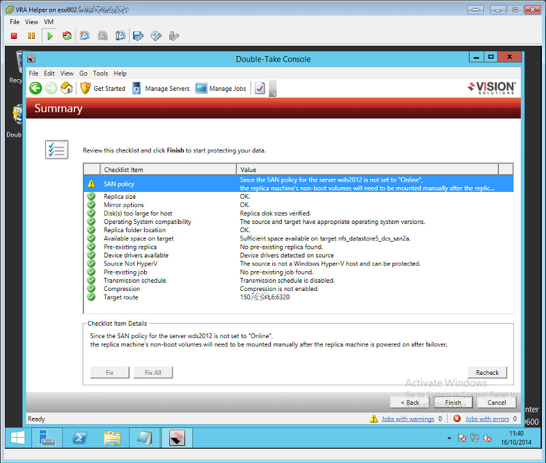546x463 pixels.
Task: Click the warning icon beside SAN policy
Action: click(91, 184)
